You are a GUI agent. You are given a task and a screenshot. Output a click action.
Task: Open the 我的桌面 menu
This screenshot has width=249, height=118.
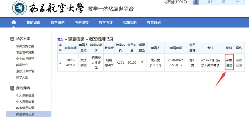point(33,22)
